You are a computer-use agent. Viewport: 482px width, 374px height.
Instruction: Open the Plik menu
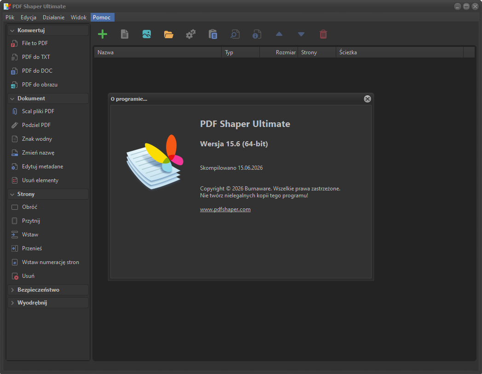(10, 17)
